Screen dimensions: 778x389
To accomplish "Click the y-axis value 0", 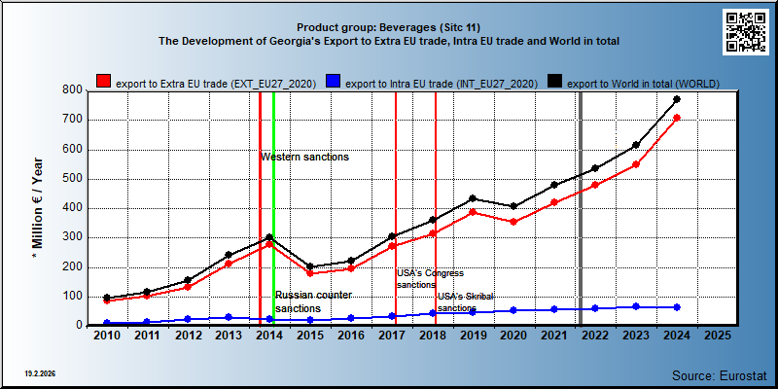I will click(x=79, y=325).
